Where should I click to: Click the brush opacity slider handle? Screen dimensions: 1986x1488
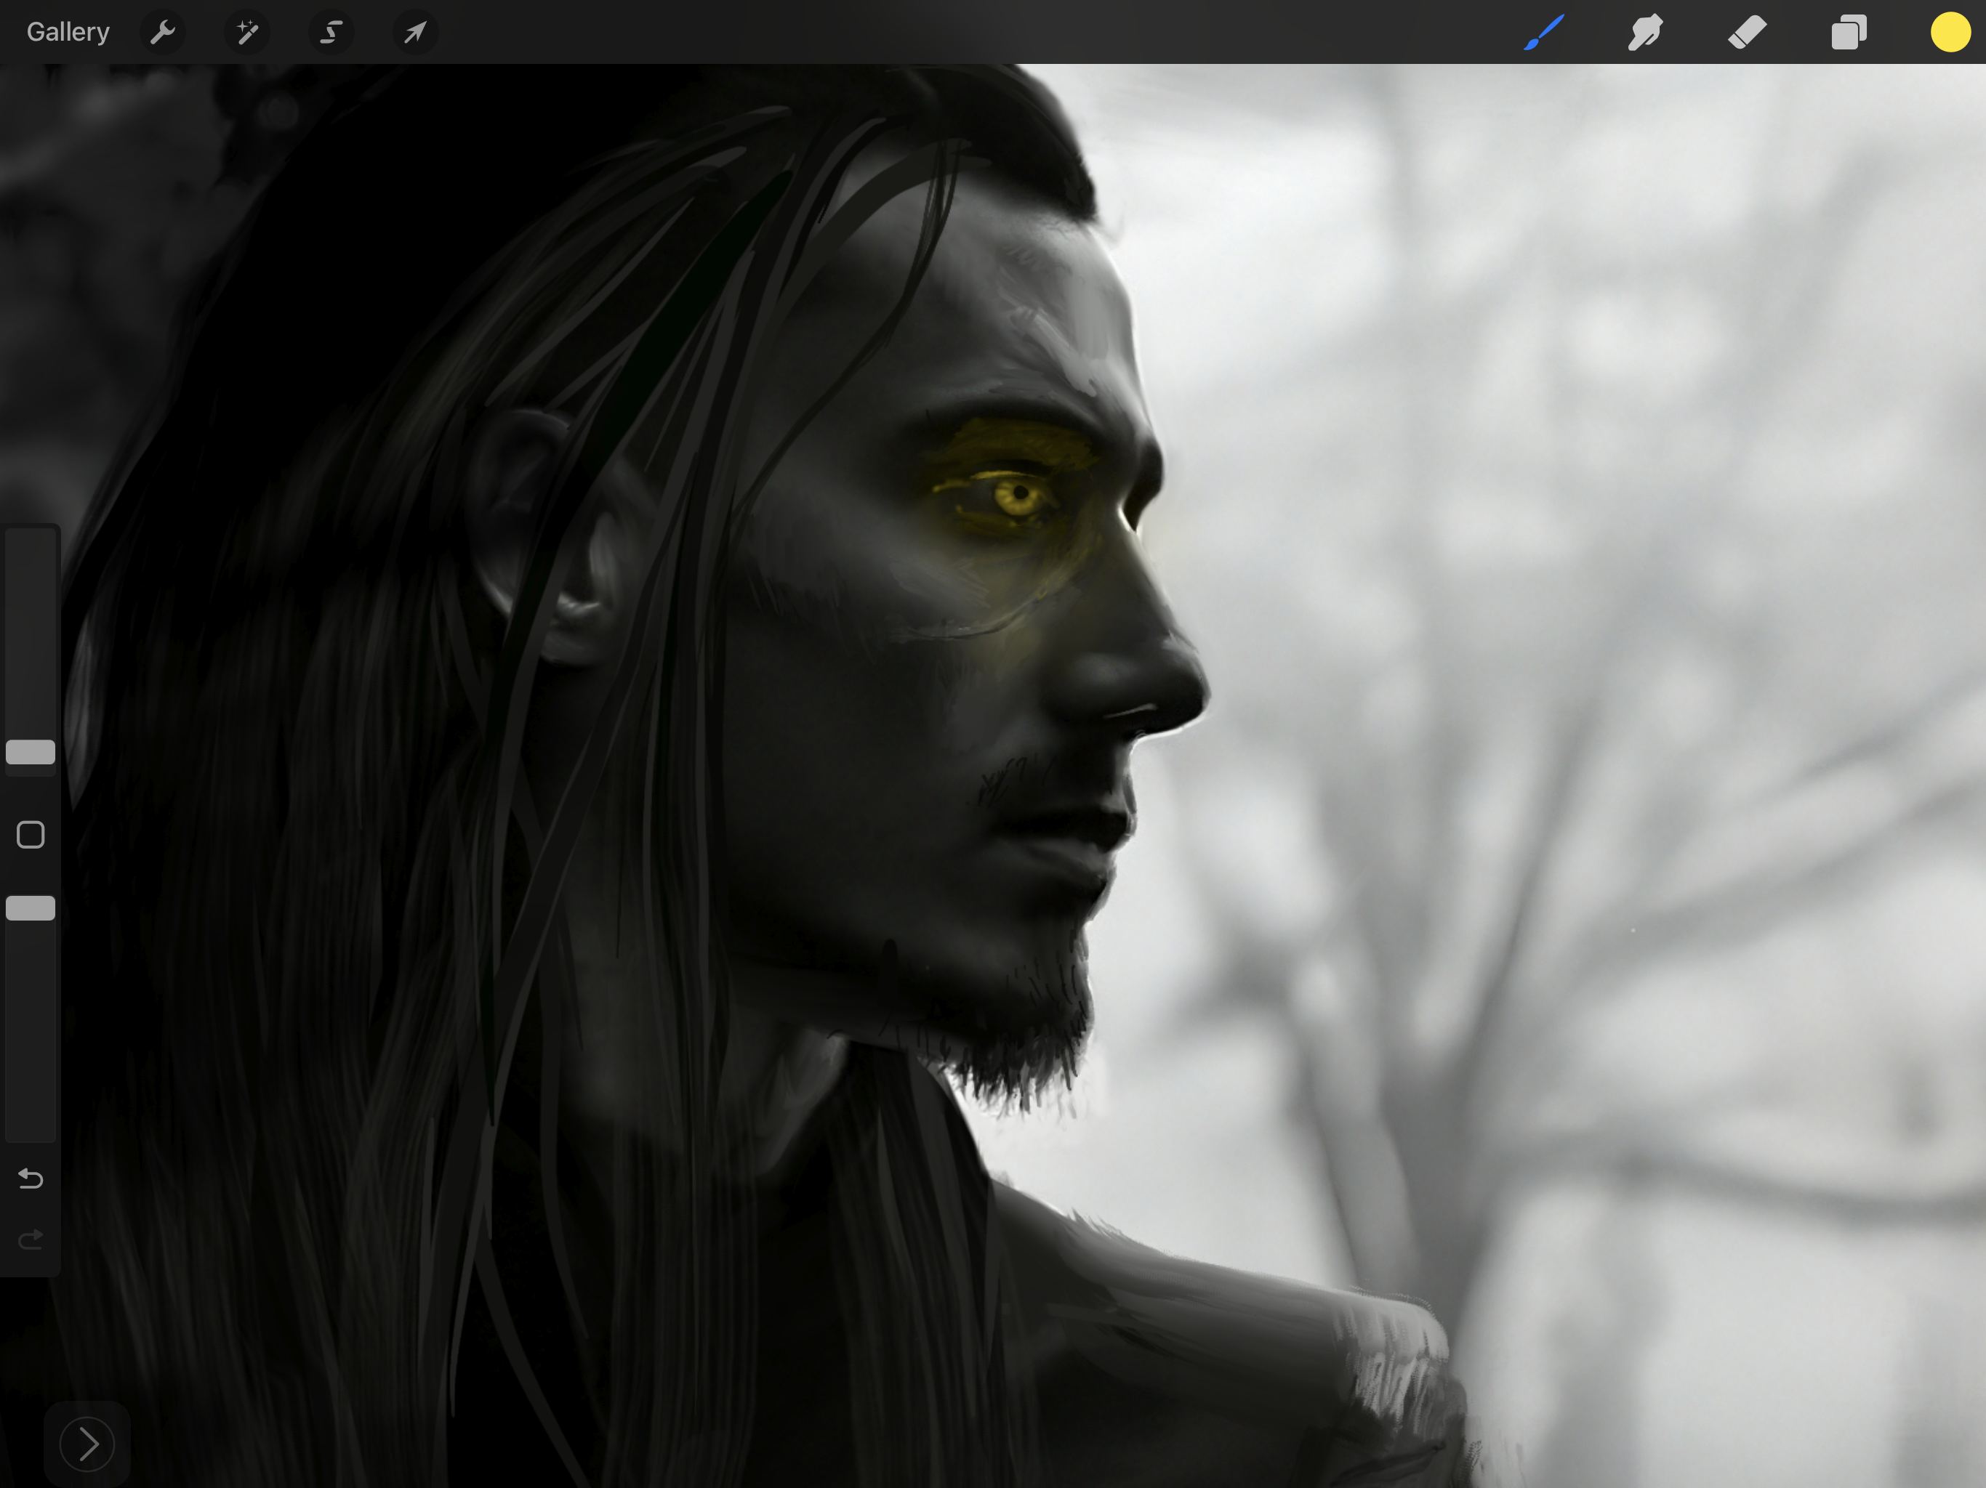[31, 908]
